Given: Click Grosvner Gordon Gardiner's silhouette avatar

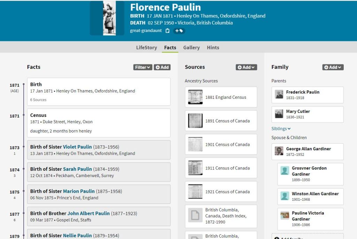Looking at the screenshot, I should click(285, 170).
